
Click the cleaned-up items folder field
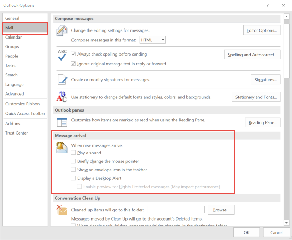[176, 210]
